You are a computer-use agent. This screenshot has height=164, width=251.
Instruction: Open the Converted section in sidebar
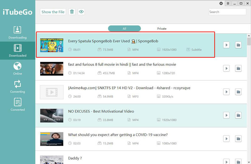click(18, 104)
